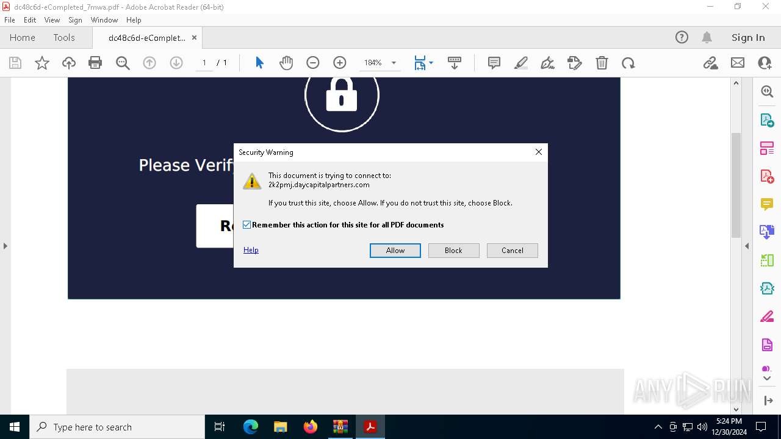
Task: Open the Create PDF tool in side panel
Action: pyautogui.click(x=767, y=176)
